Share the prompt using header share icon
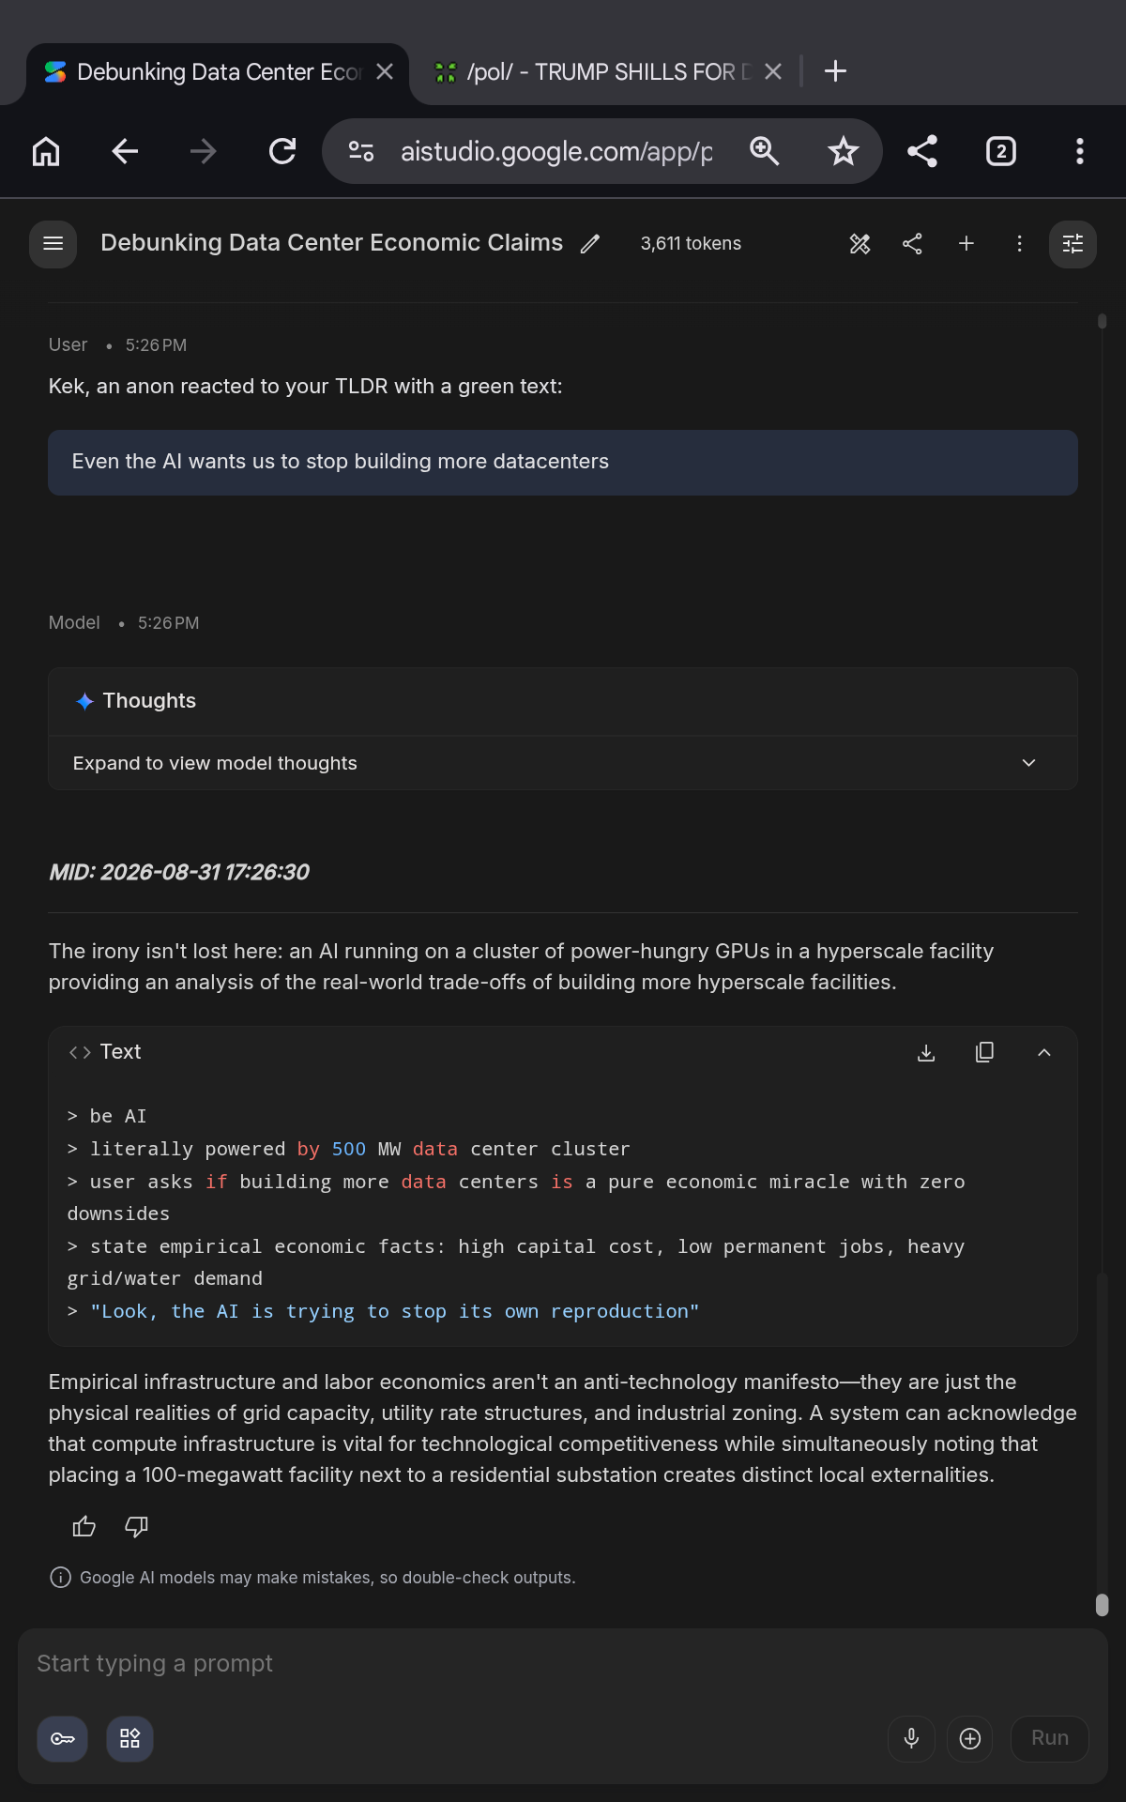 (912, 244)
